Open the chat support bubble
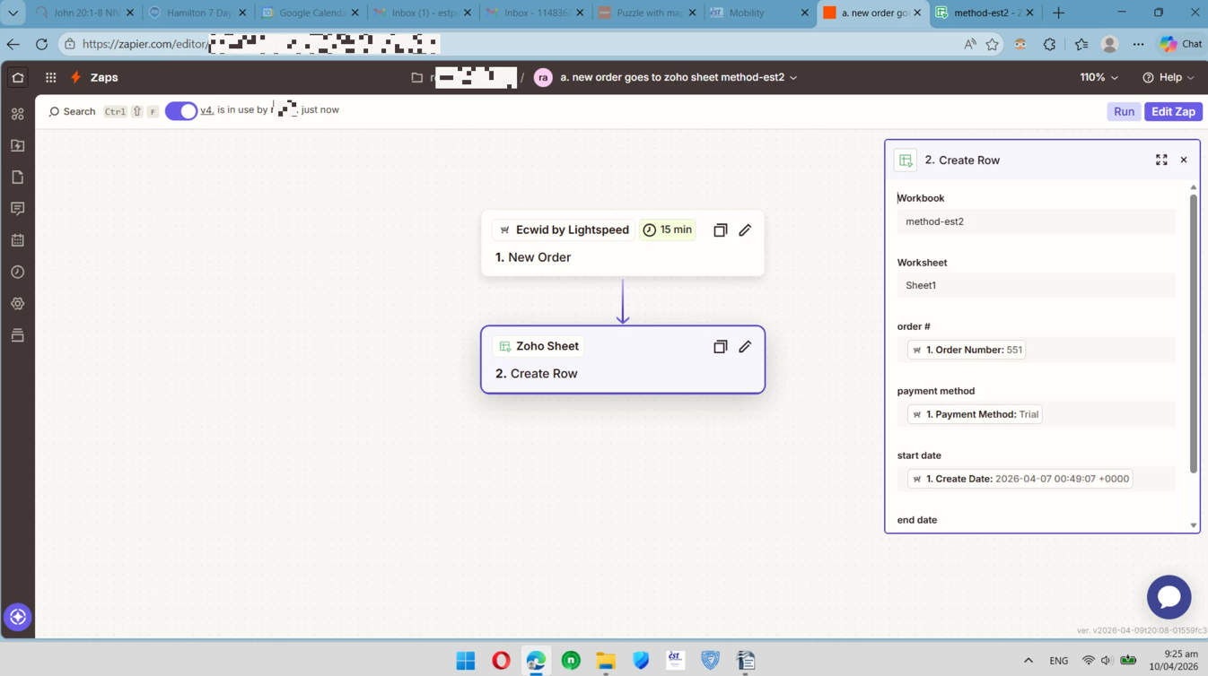This screenshot has width=1208, height=676. click(x=1169, y=597)
